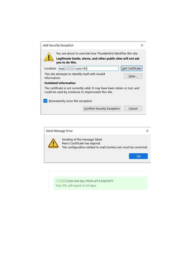Click the 'Outdated Information' heading
Screen dimensions: 195x276
click(x=60, y=83)
